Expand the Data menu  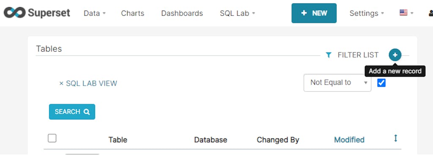[x=95, y=13]
